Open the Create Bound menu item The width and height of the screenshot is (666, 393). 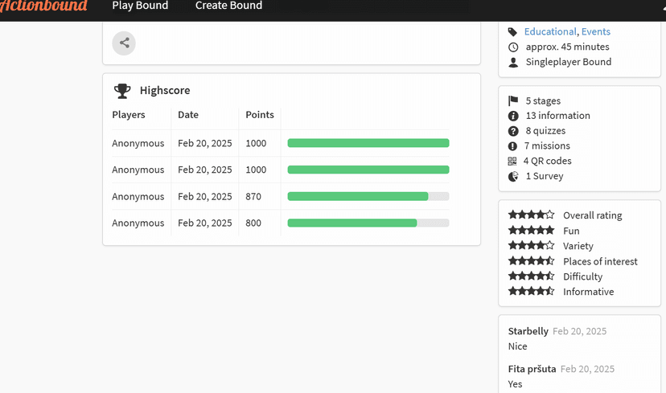coord(228,6)
